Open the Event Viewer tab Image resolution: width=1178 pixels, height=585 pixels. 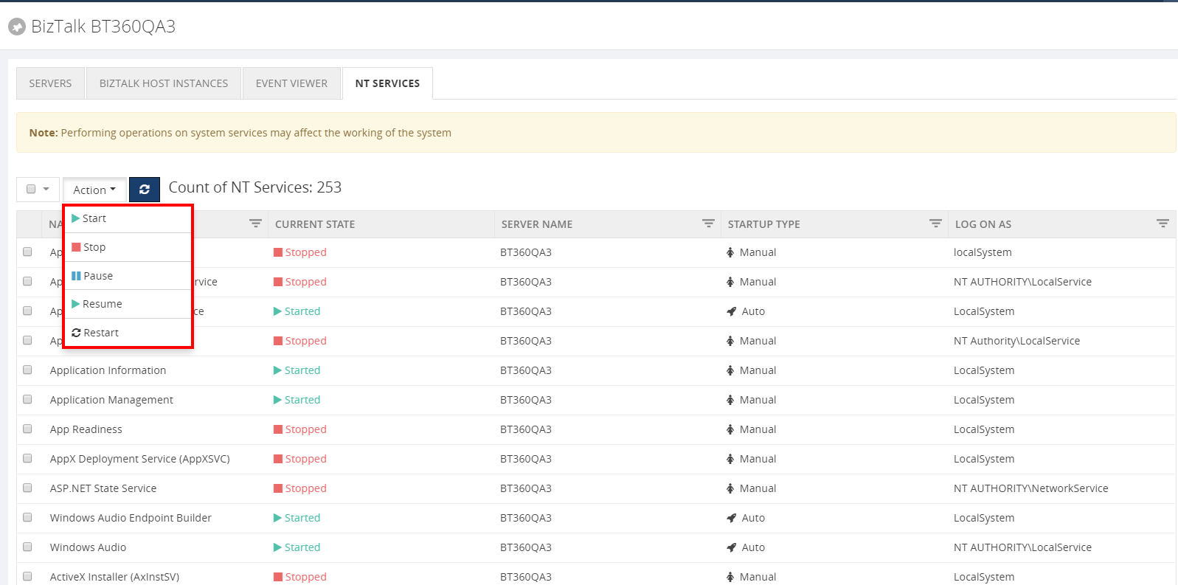click(x=291, y=83)
